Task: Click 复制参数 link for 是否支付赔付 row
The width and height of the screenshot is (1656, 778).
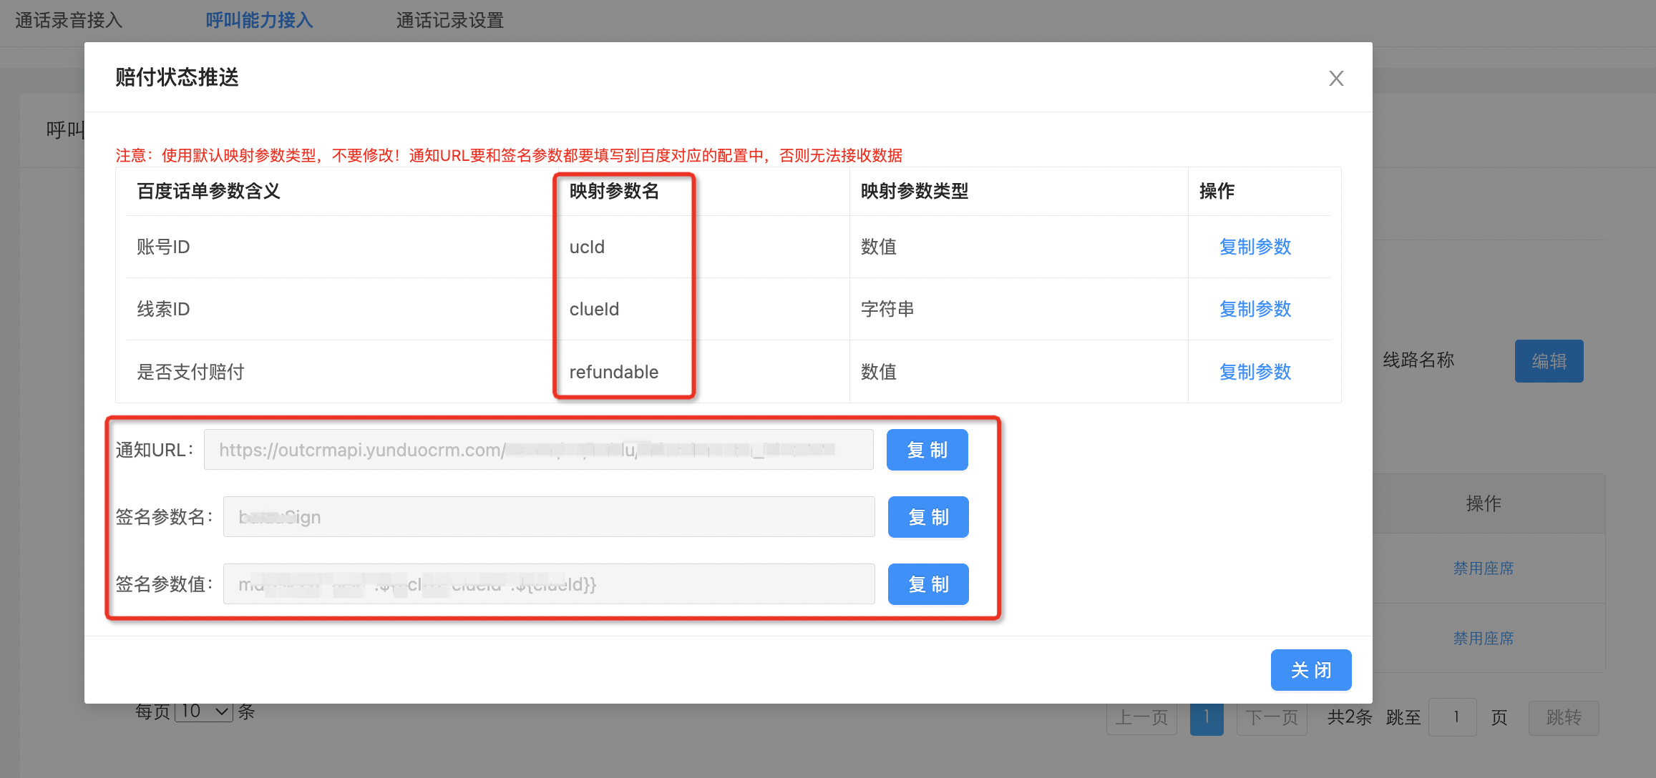Action: pos(1255,372)
